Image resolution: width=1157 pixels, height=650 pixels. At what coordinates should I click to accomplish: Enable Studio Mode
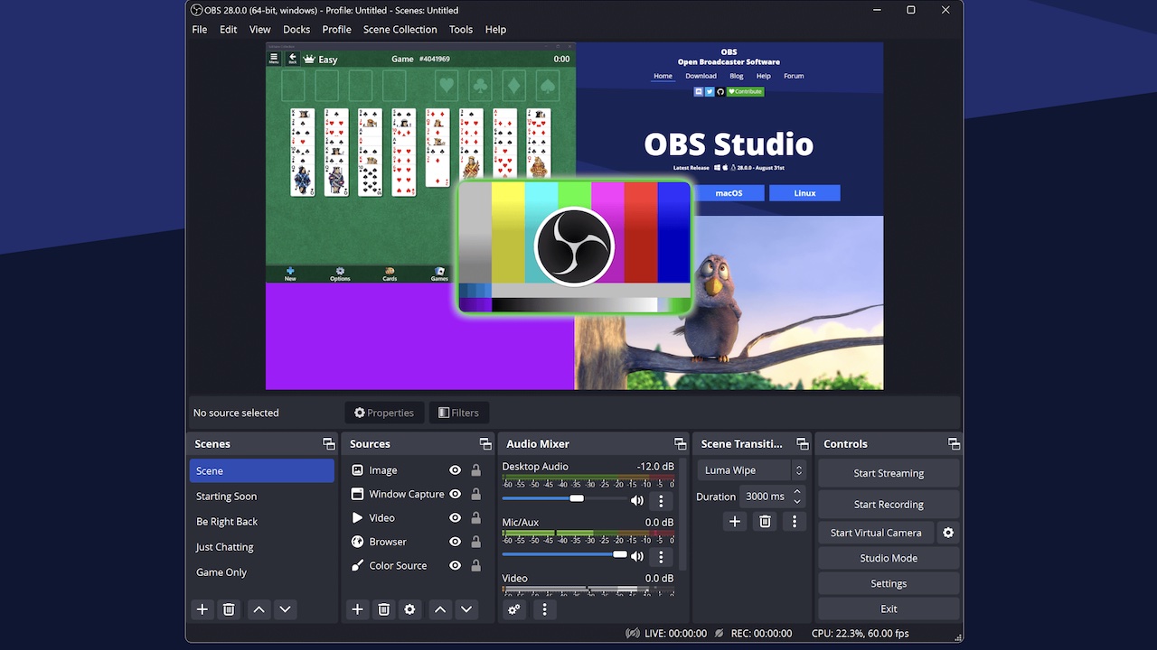click(888, 558)
